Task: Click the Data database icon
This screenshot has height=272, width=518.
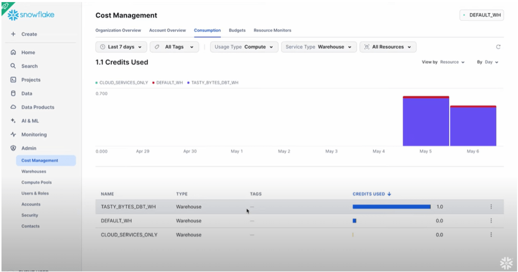Action: pyautogui.click(x=13, y=94)
